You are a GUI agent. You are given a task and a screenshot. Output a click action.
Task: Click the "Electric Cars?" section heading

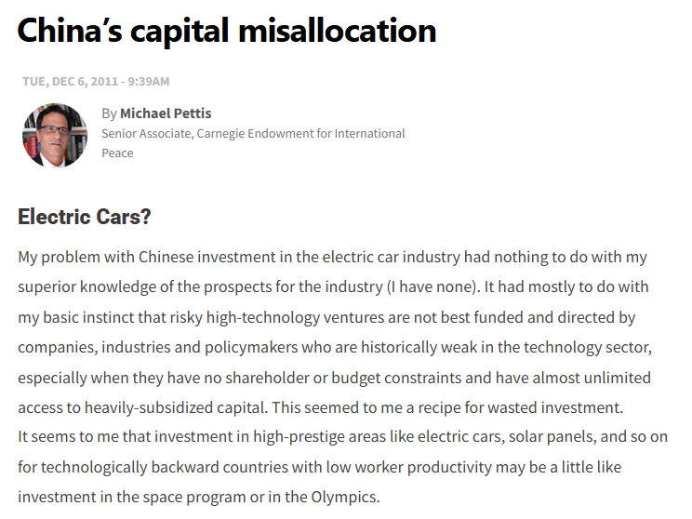[x=85, y=217]
